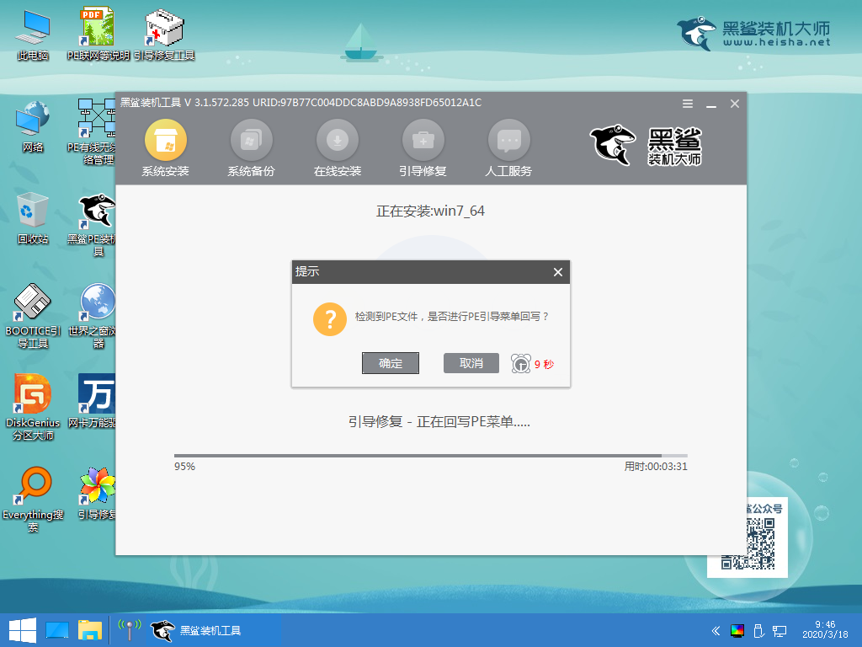Launch the Everything搜索 shortcut

(x=33, y=500)
